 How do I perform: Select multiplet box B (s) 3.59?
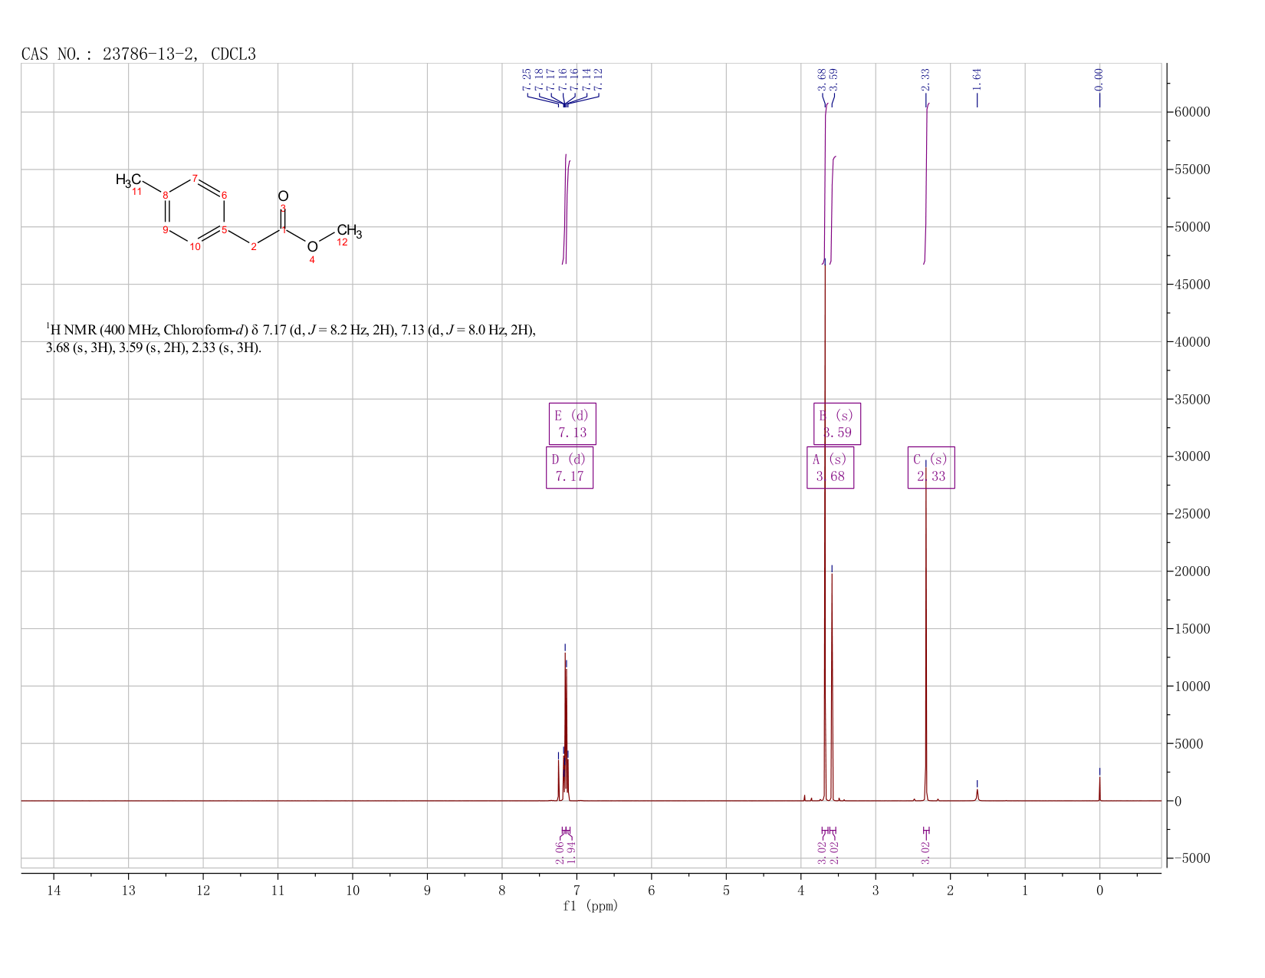(x=837, y=424)
